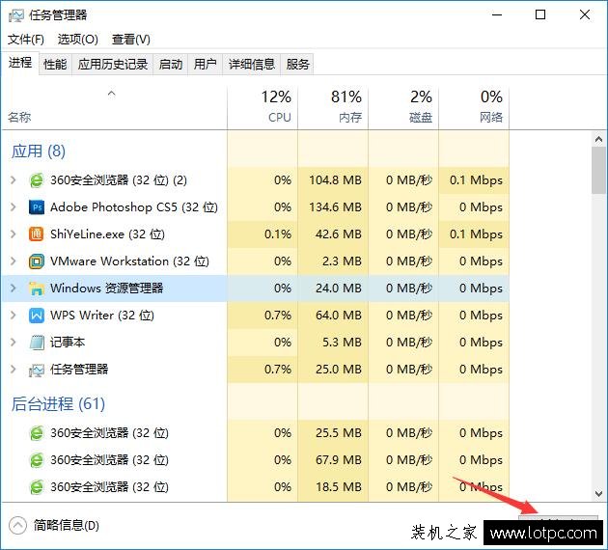Expand the ShiYeLine.exe row
The height and width of the screenshot is (550, 608).
(14, 234)
